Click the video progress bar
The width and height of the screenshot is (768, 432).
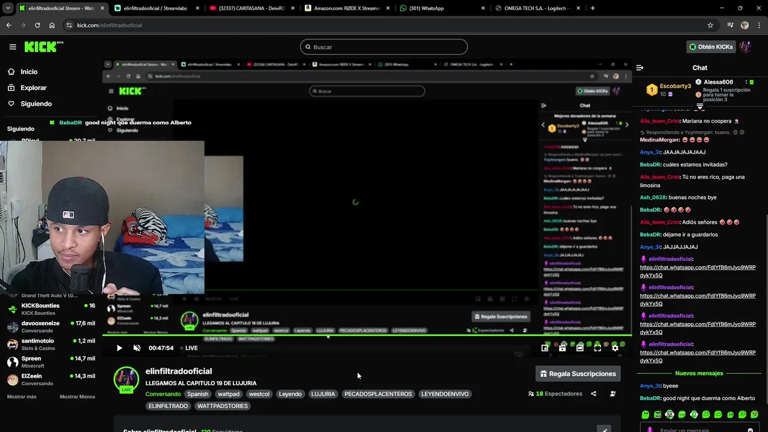click(x=367, y=335)
